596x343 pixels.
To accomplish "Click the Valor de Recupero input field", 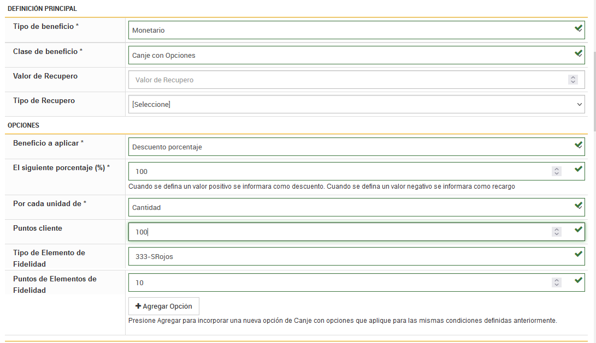I will point(356,80).
